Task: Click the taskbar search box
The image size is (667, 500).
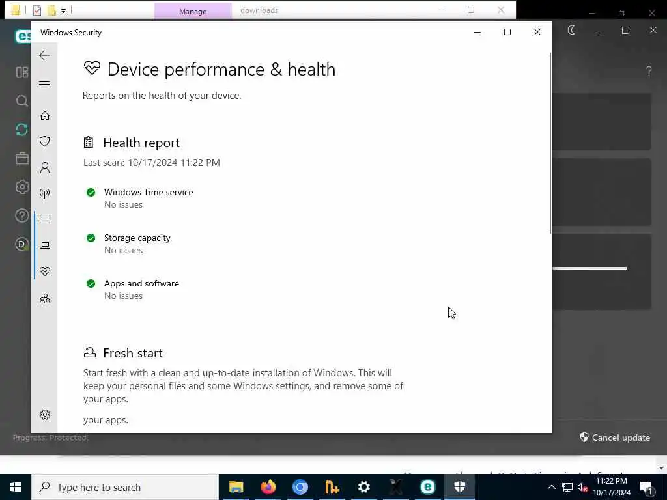Action: pos(125,487)
